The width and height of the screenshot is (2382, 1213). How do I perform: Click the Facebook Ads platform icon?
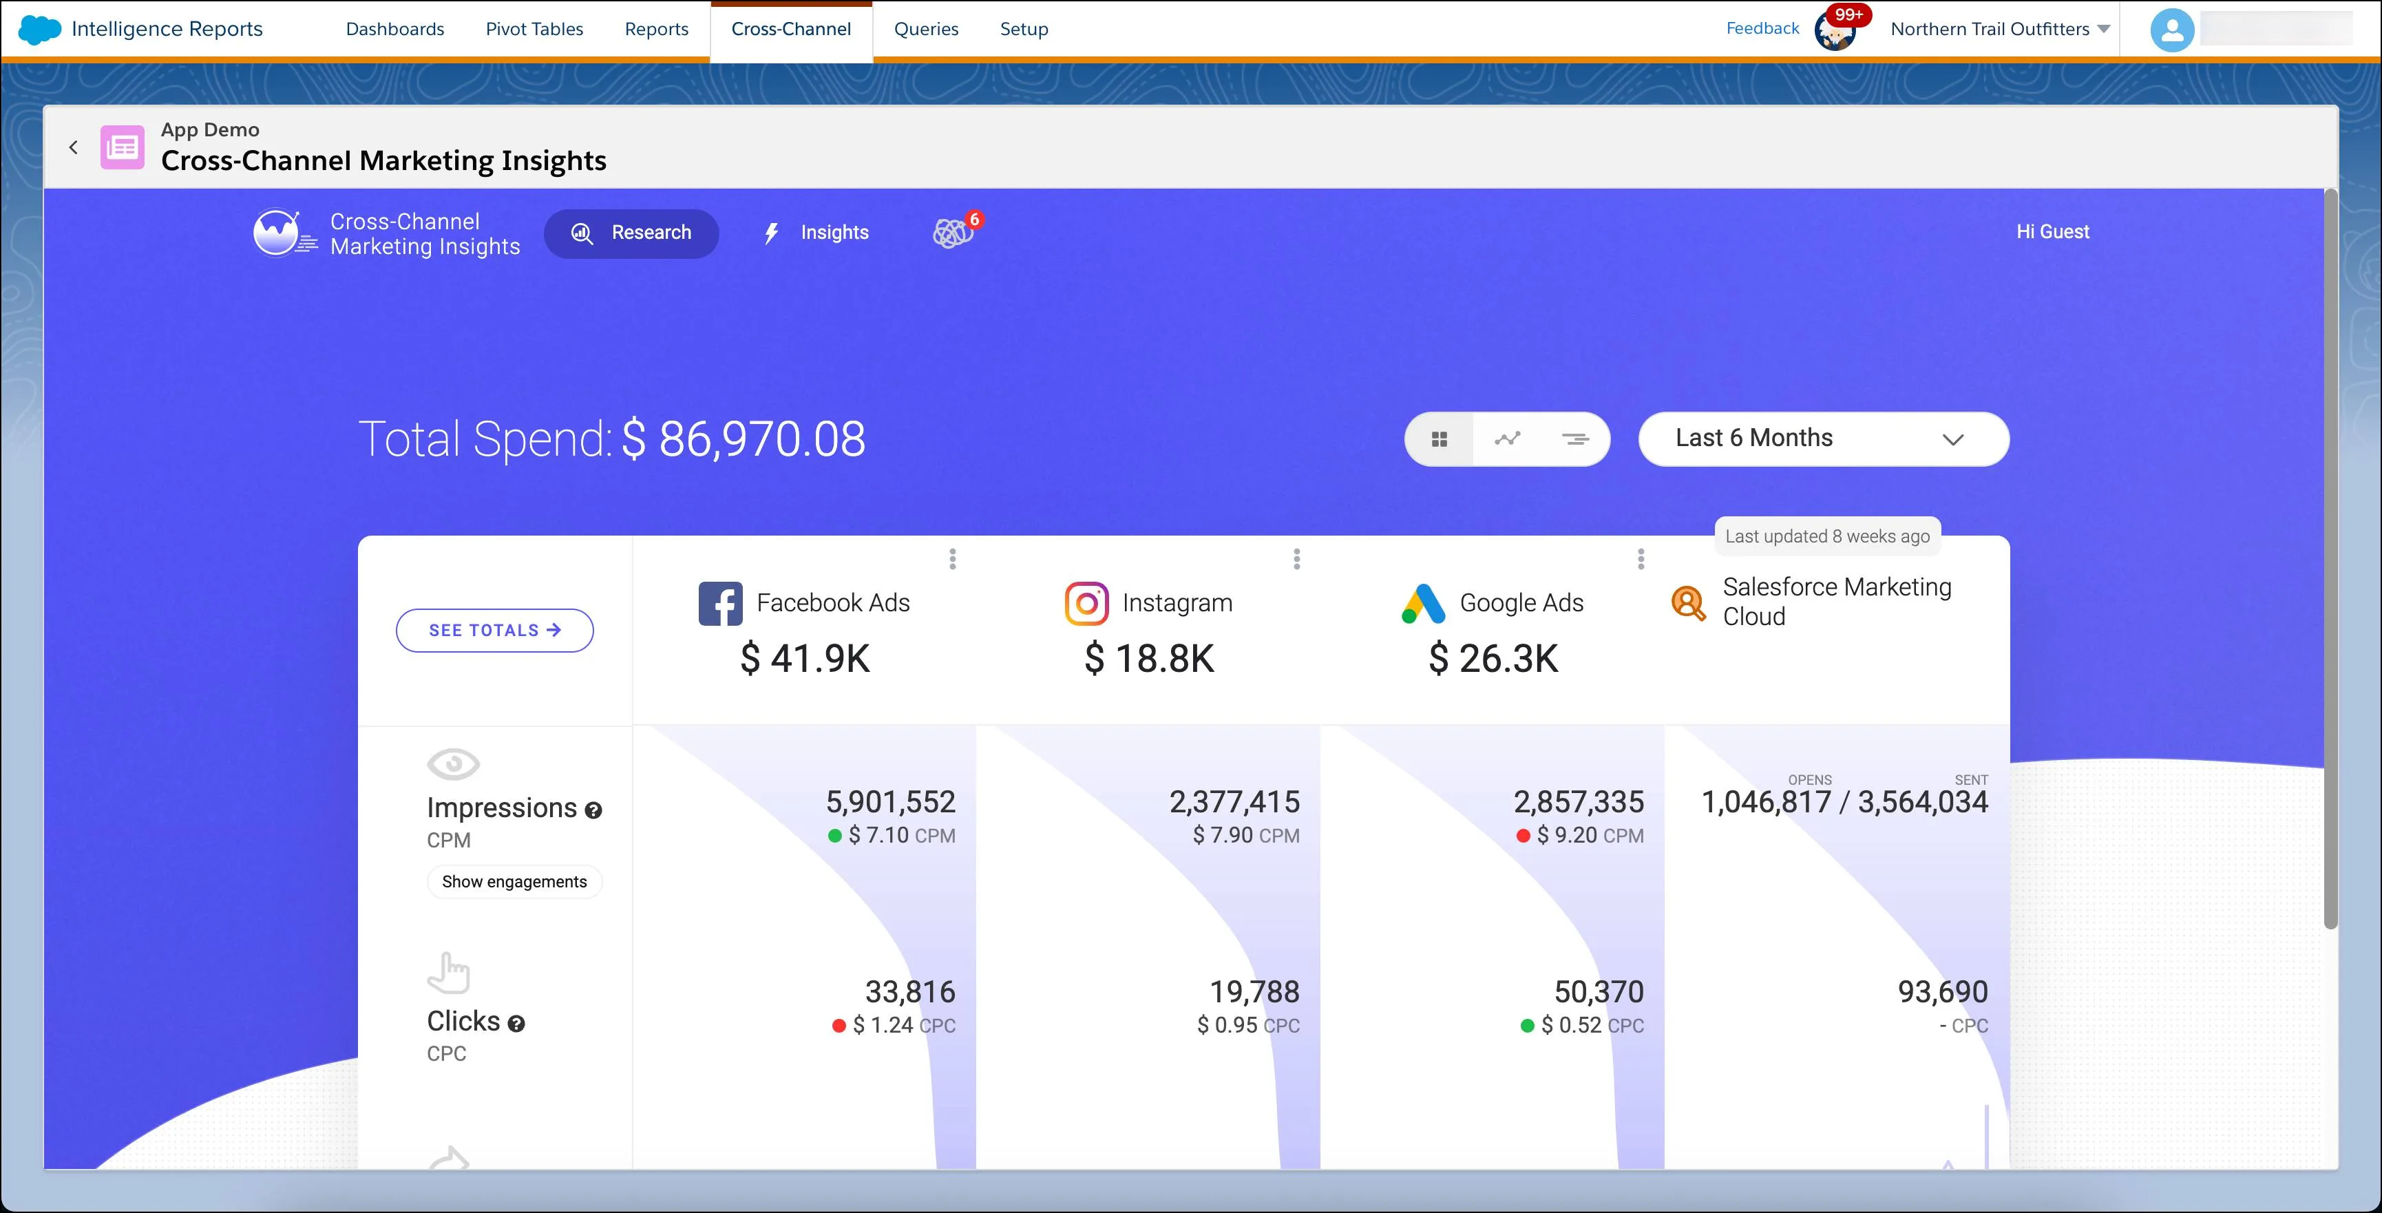(x=716, y=602)
